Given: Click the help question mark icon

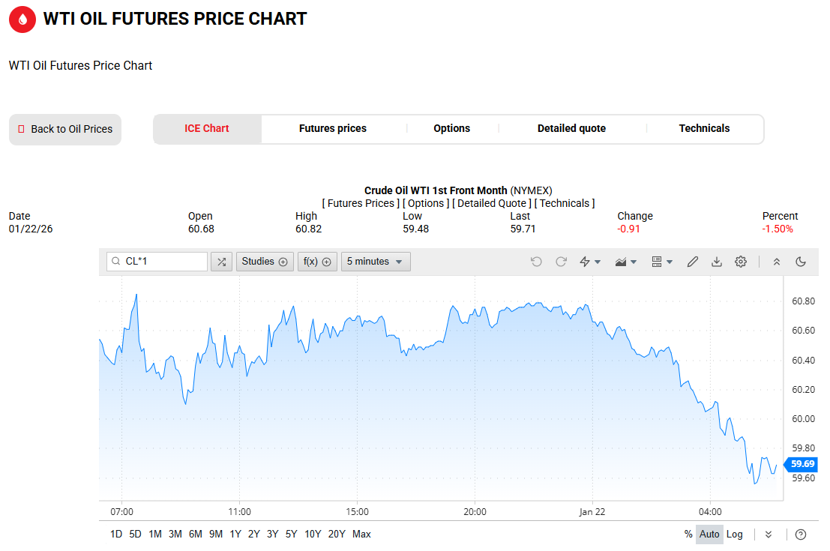Looking at the screenshot, I should pos(801,535).
